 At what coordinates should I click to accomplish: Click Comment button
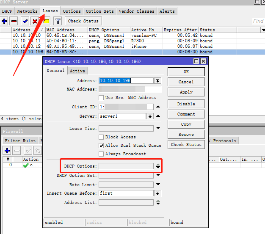(x=186, y=114)
